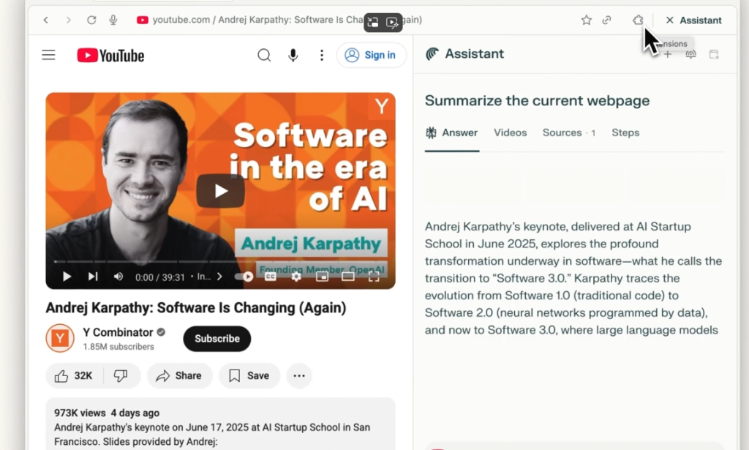Toggle closed captions
The image size is (749, 450).
coord(271,277)
